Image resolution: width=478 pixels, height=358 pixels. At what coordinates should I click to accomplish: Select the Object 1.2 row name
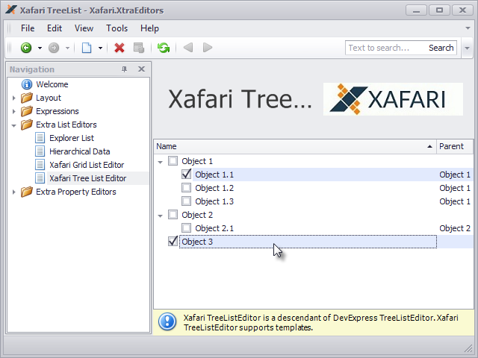coord(214,188)
